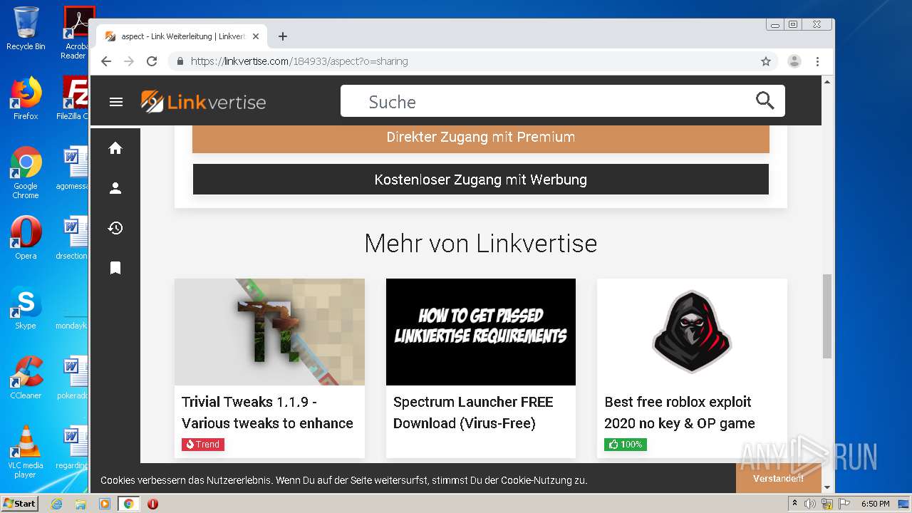
Task: Click Direkter Zugang mit Premium
Action: [481, 138]
